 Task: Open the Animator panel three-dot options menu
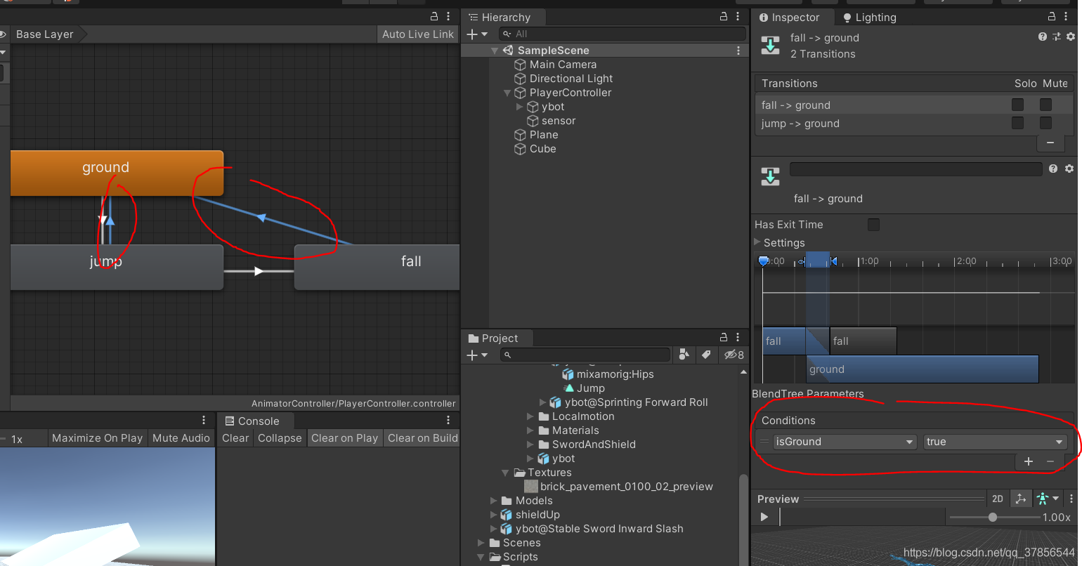(x=448, y=16)
